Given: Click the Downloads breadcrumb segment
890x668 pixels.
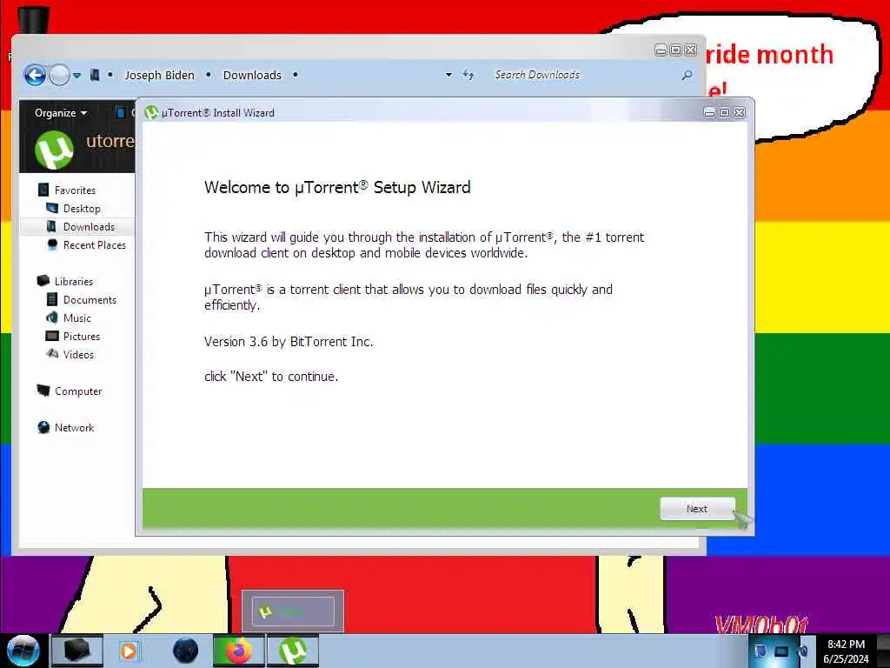Looking at the screenshot, I should [x=252, y=75].
